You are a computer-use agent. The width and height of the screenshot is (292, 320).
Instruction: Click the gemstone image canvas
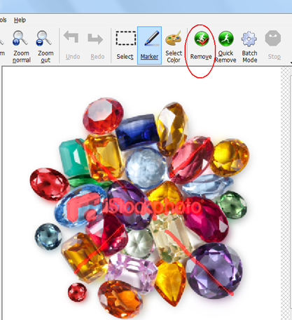[141, 193]
